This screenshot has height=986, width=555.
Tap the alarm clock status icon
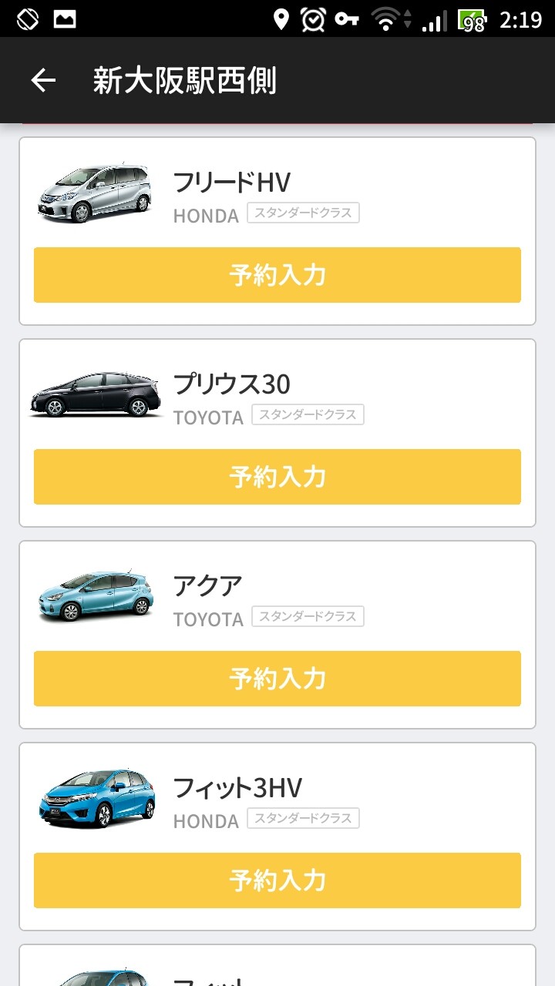pos(313,19)
